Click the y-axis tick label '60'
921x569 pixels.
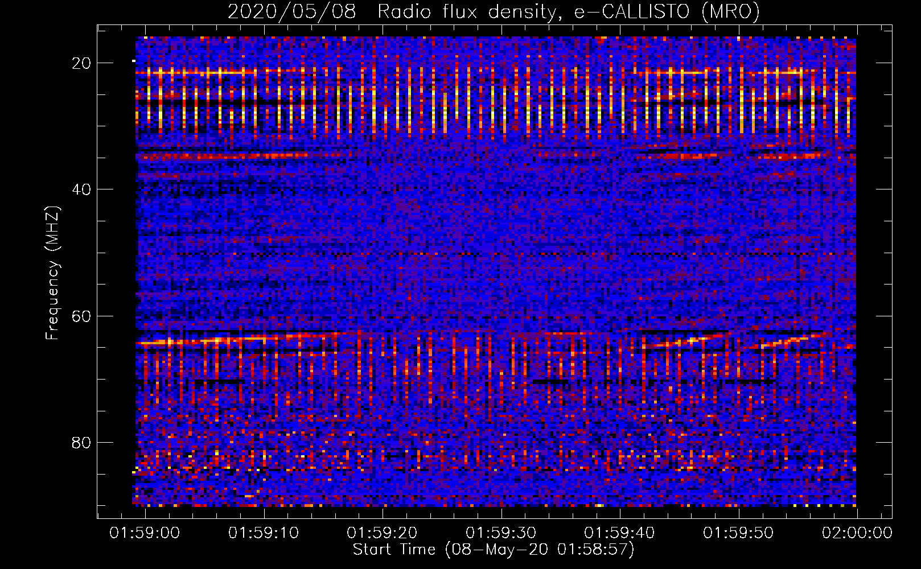click(82, 316)
